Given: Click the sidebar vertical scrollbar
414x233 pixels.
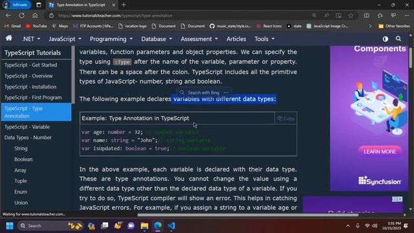Looking at the screenshot, I should [73, 75].
